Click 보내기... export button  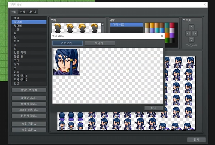100,43
